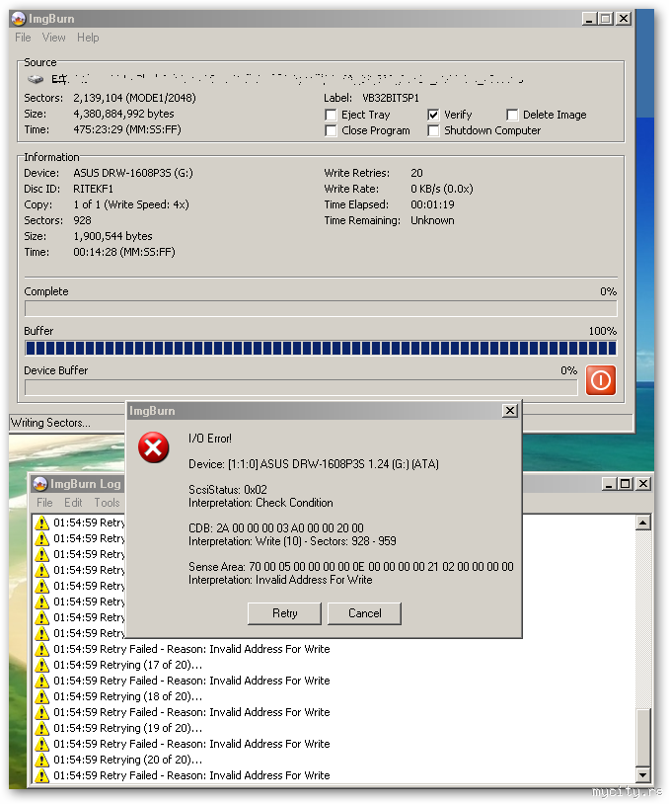Click the 'Writing Sectors...' status bar text
The image size is (669, 804).
(50, 423)
